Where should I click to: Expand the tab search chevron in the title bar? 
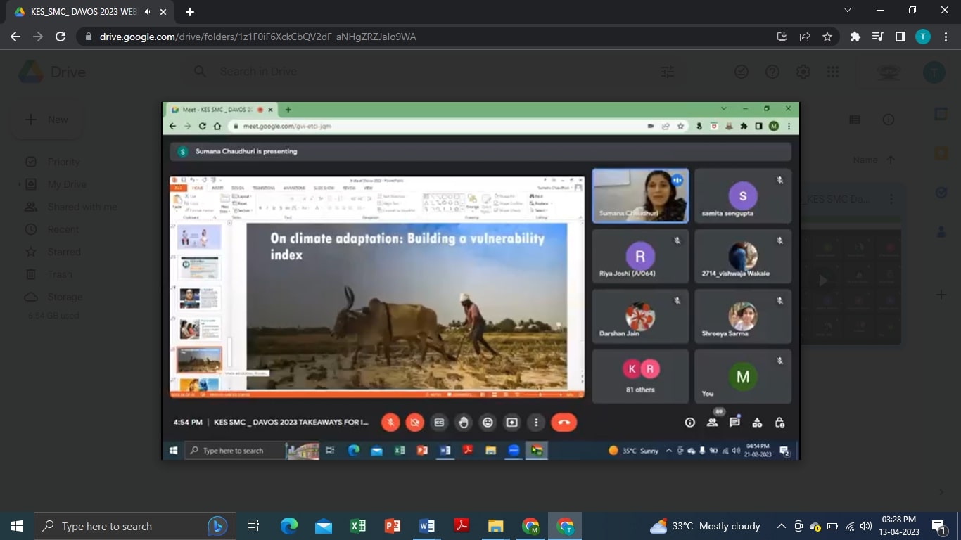coord(847,11)
